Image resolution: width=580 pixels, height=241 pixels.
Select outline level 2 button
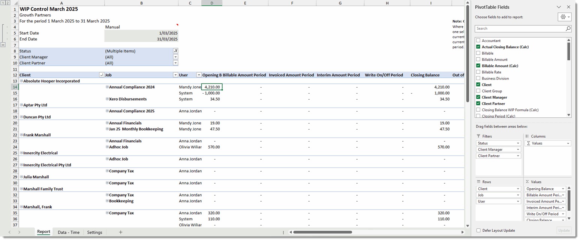pyautogui.click(x=7, y=3)
